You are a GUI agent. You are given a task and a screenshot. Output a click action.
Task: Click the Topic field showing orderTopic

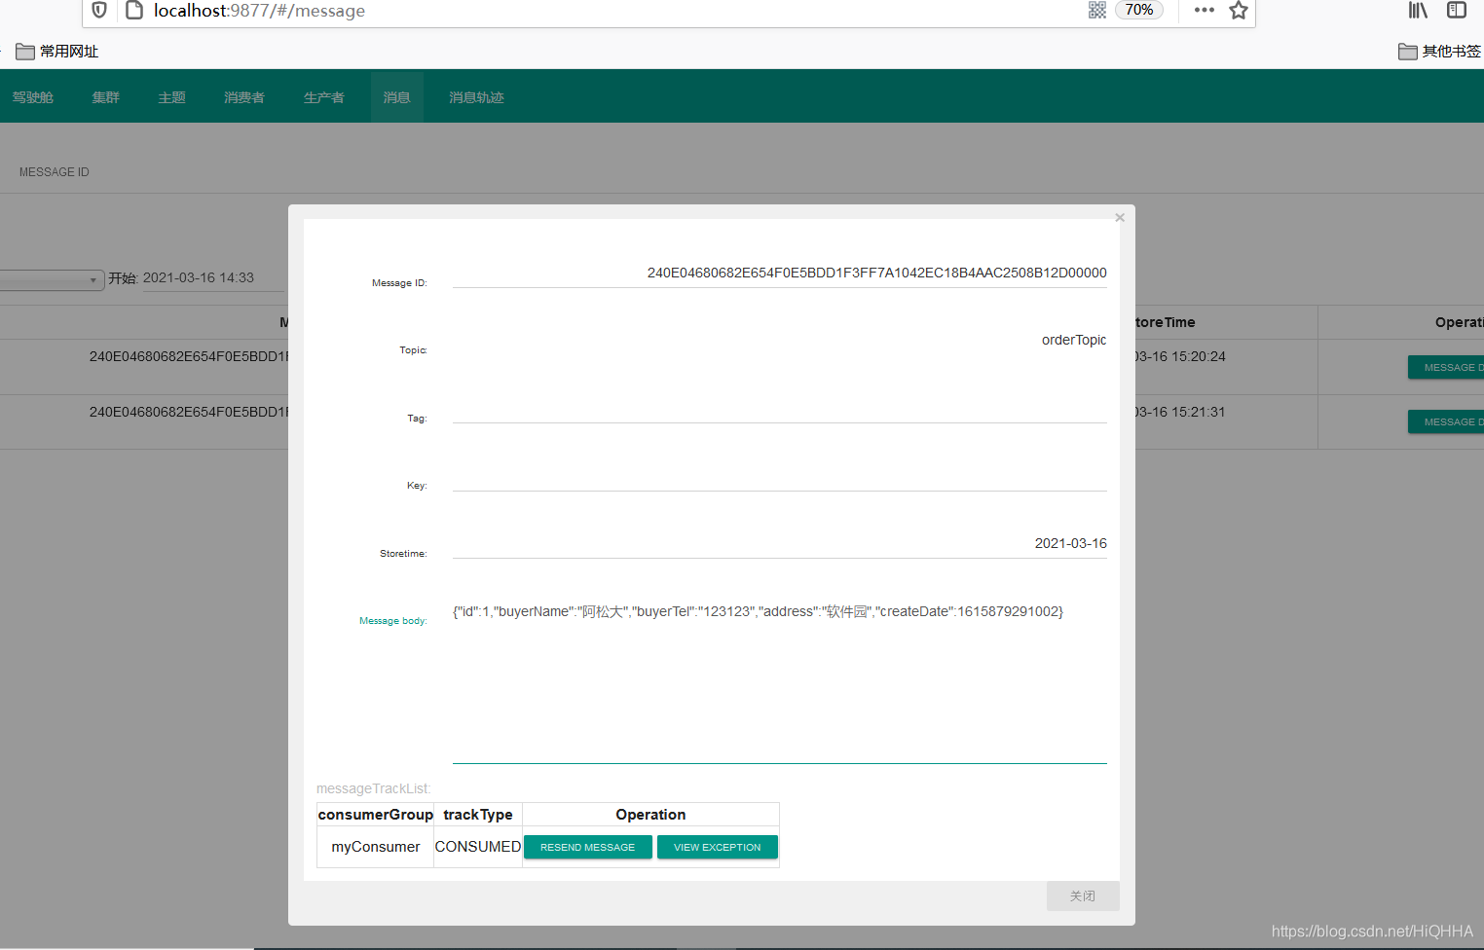pos(780,341)
